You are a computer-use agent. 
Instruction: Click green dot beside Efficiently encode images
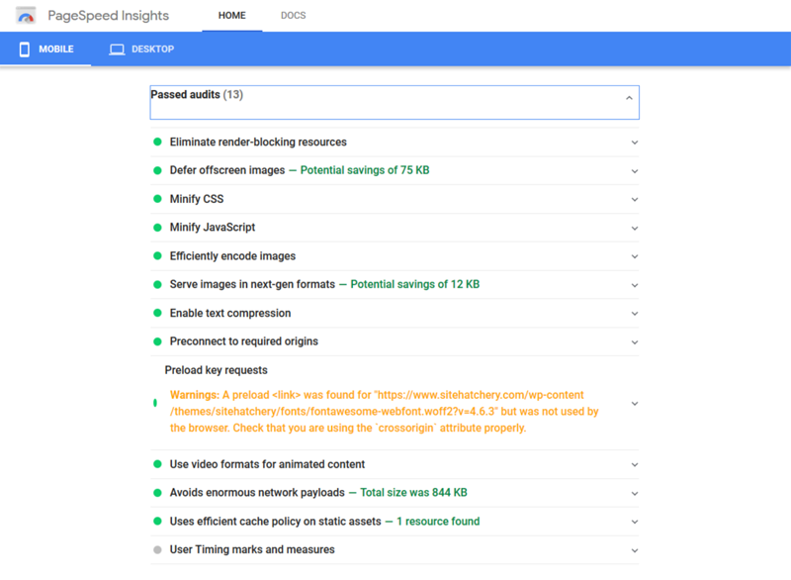pyautogui.click(x=157, y=256)
